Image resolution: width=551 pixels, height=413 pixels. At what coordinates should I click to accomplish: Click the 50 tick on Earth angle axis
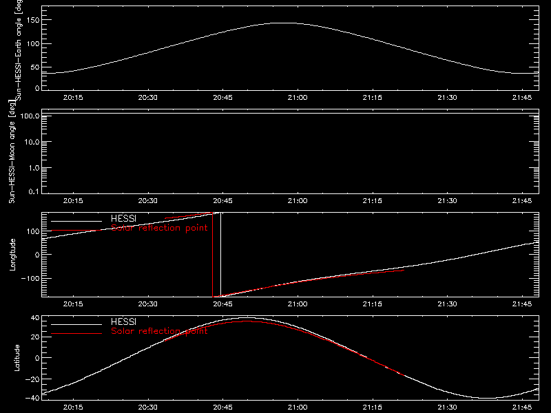click(35, 67)
